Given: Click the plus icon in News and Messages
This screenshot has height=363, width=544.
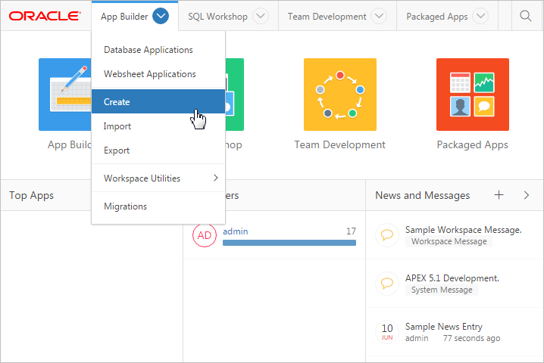Looking at the screenshot, I should (x=499, y=195).
